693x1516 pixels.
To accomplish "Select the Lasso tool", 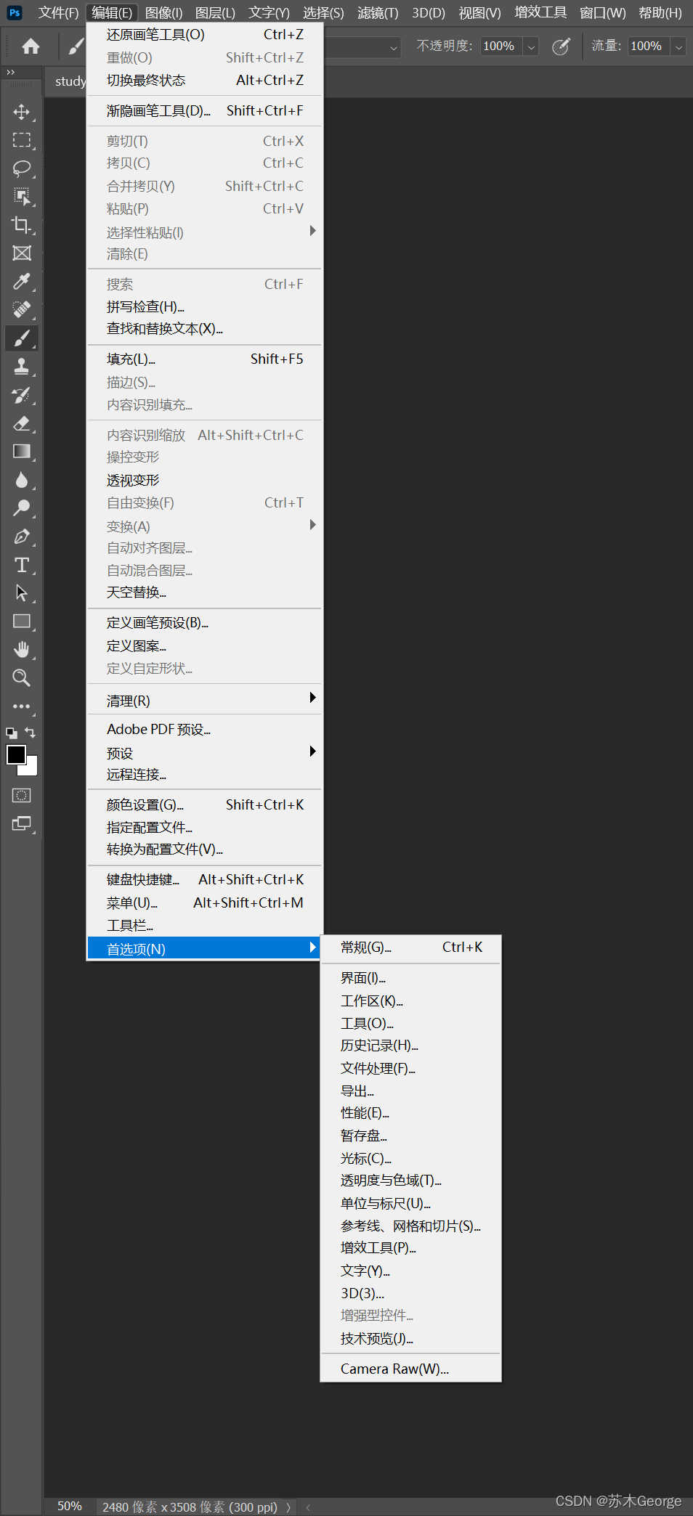I will pos(22,168).
